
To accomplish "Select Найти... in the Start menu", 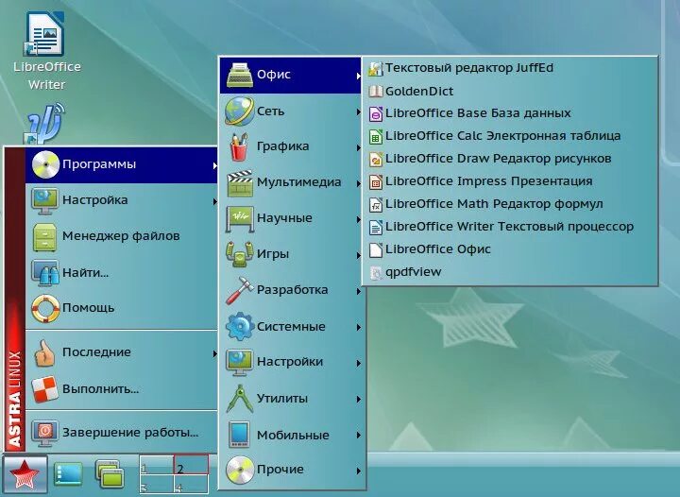I will click(122, 272).
